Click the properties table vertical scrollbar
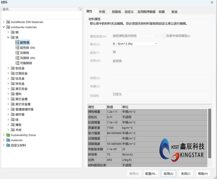The height and width of the screenshot is (179, 217). click(210, 133)
